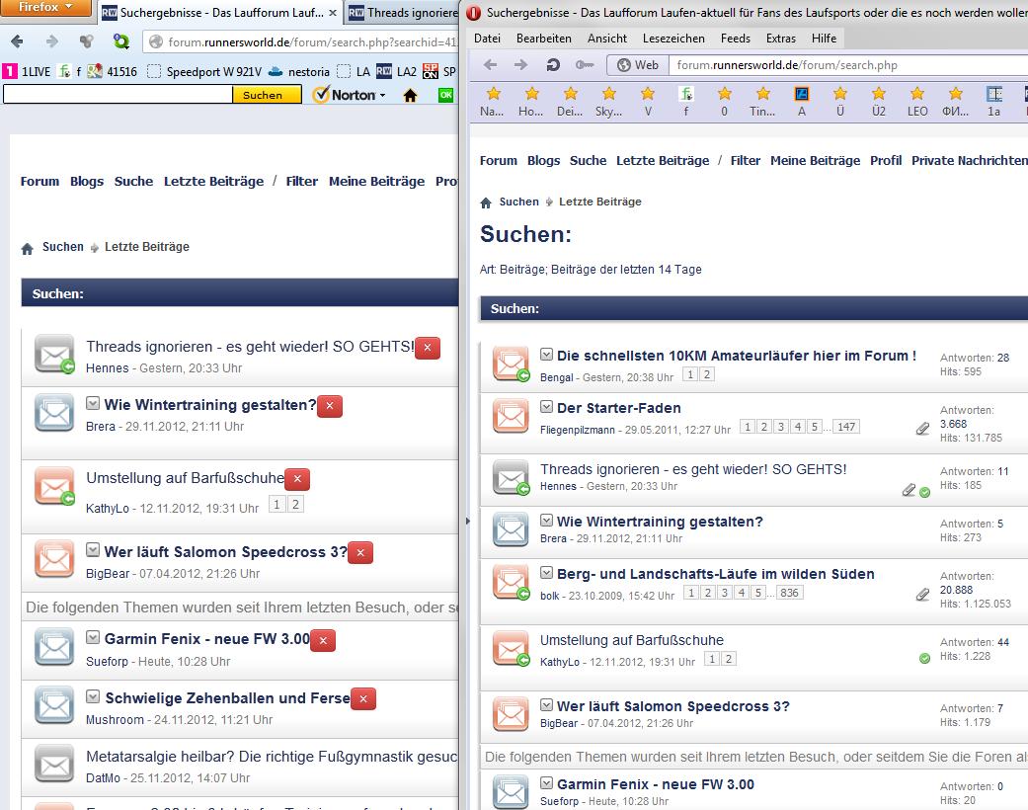The height and width of the screenshot is (810, 1028).
Task: Expand dropdown before Der Starter-Faden title
Action: point(547,407)
